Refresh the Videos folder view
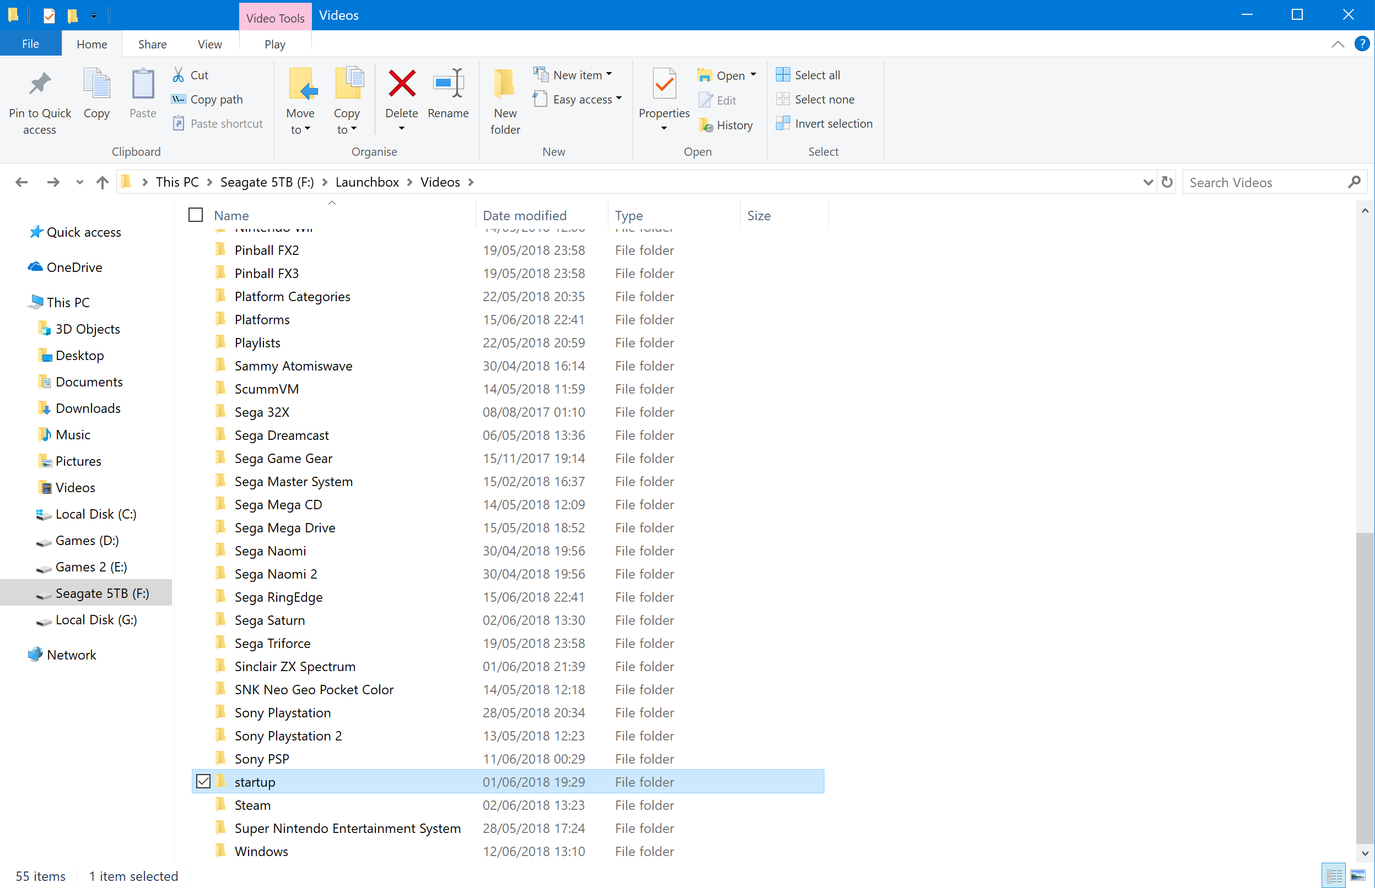1375x888 pixels. tap(1167, 182)
